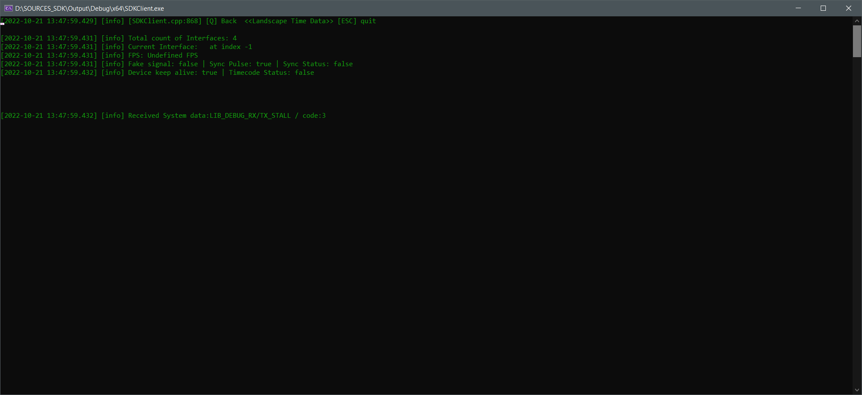Click the blinking console cursor
The width and height of the screenshot is (862, 395).
pyautogui.click(x=2, y=24)
